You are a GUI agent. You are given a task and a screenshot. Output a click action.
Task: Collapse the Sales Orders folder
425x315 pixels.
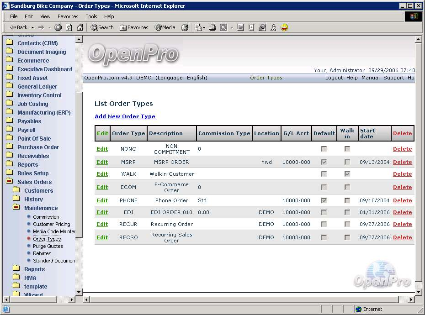click(9, 182)
